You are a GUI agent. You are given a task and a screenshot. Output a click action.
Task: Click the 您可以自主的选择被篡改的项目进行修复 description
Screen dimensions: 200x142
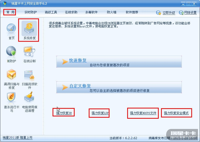point(119,91)
